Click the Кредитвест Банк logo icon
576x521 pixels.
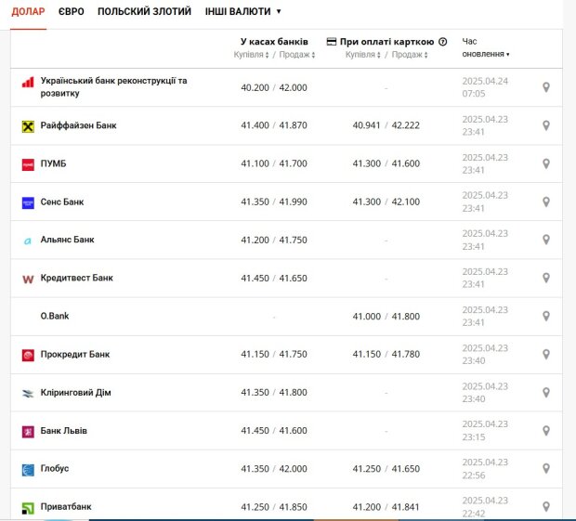pos(28,280)
